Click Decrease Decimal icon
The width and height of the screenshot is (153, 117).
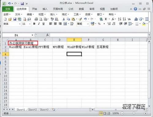tap(114, 24)
